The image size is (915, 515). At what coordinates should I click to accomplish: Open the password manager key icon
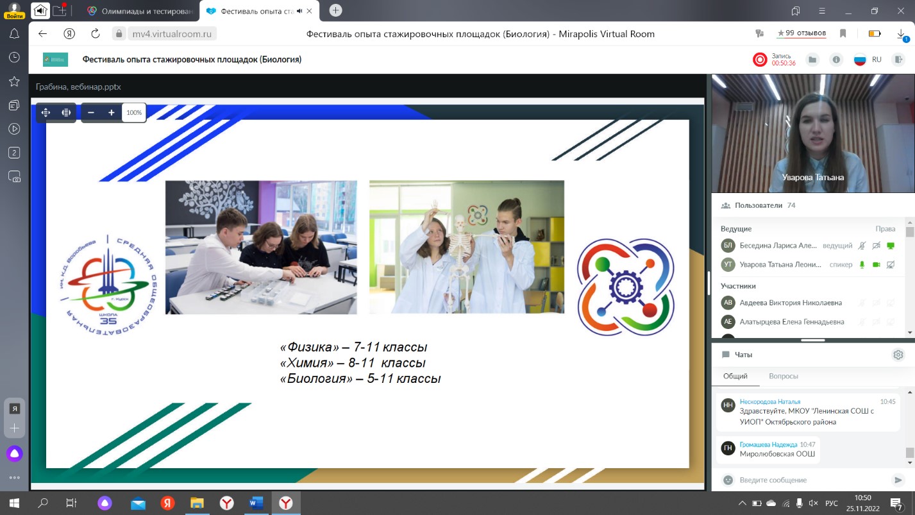760,34
